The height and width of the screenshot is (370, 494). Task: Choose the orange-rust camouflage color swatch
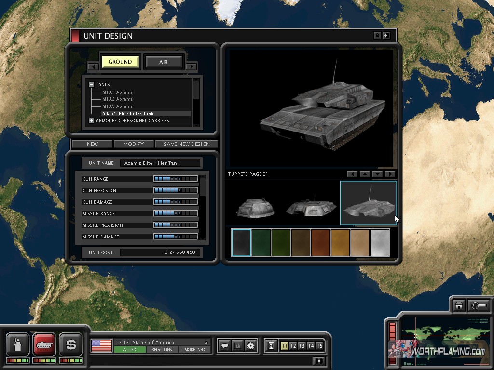click(320, 243)
